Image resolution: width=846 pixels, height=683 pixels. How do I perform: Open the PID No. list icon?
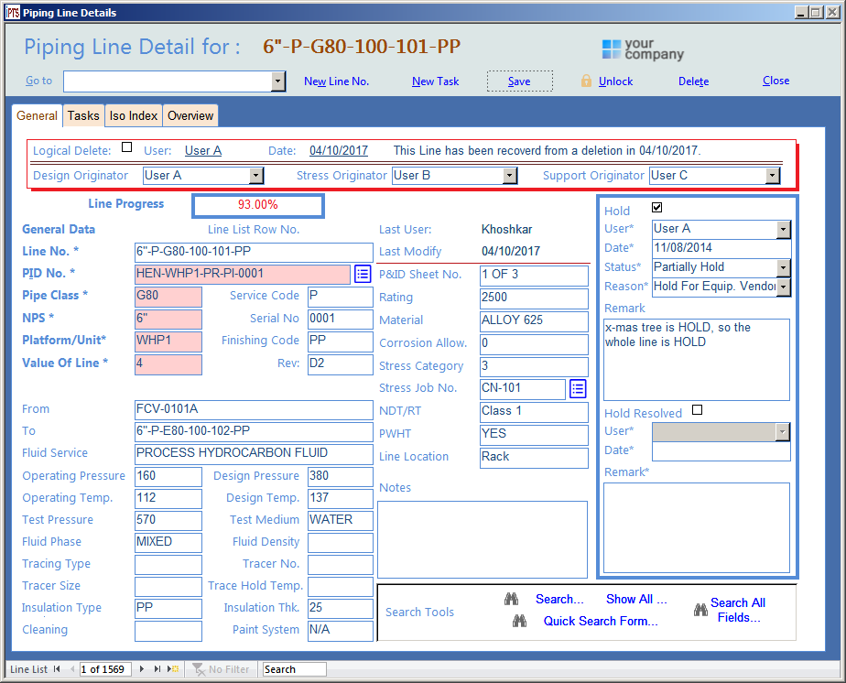click(363, 274)
